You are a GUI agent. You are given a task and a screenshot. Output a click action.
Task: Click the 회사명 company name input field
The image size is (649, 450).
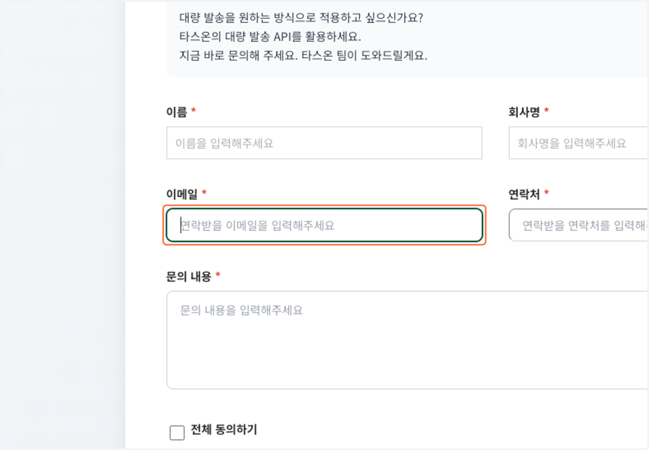point(579,143)
